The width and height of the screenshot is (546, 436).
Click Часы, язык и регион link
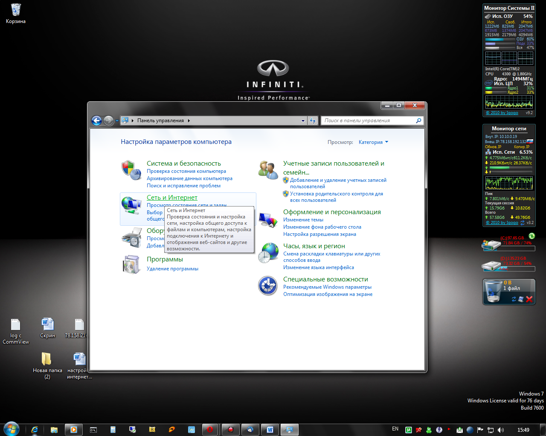tap(314, 246)
